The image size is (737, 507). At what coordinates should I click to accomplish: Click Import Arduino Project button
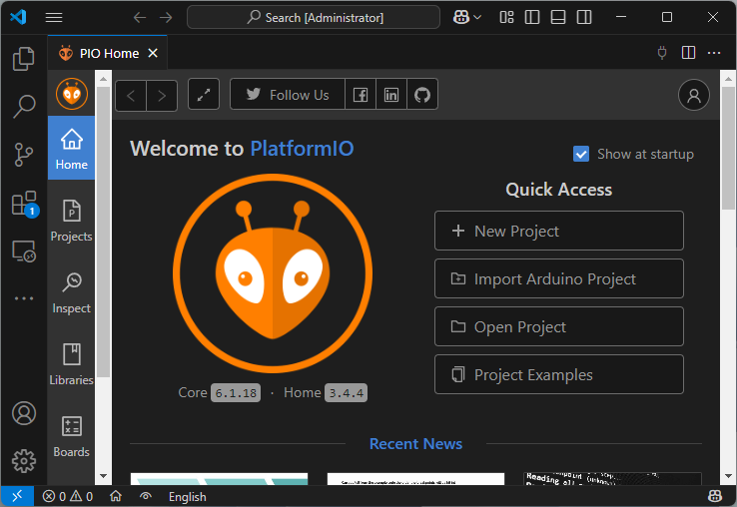(559, 278)
